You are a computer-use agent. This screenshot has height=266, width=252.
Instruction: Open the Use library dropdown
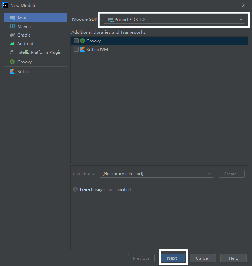[156, 174]
